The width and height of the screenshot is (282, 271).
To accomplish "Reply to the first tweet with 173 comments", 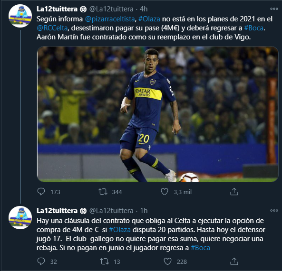I will tap(41, 192).
